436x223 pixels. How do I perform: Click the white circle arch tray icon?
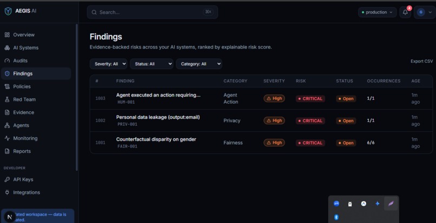364,204
